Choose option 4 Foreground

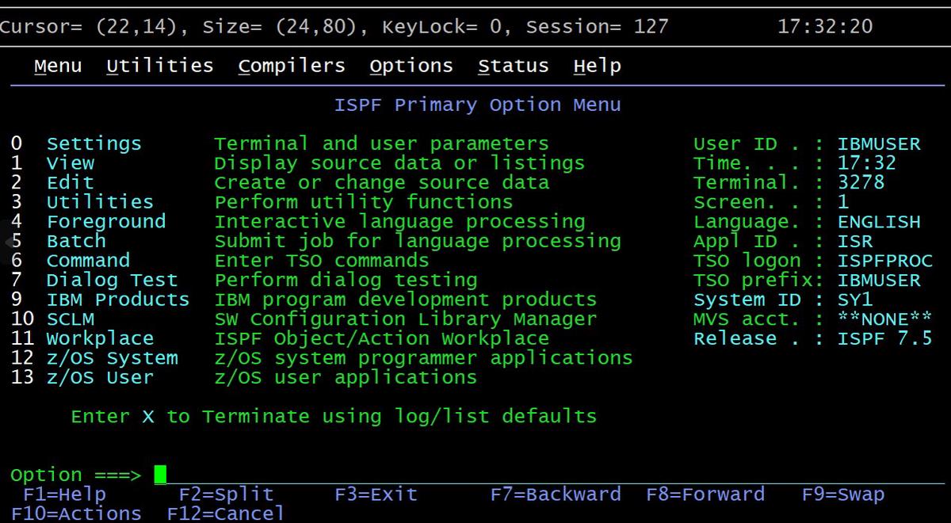point(105,221)
